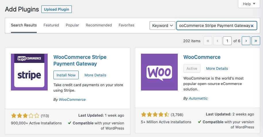Expand the Help panel

[249, 4]
